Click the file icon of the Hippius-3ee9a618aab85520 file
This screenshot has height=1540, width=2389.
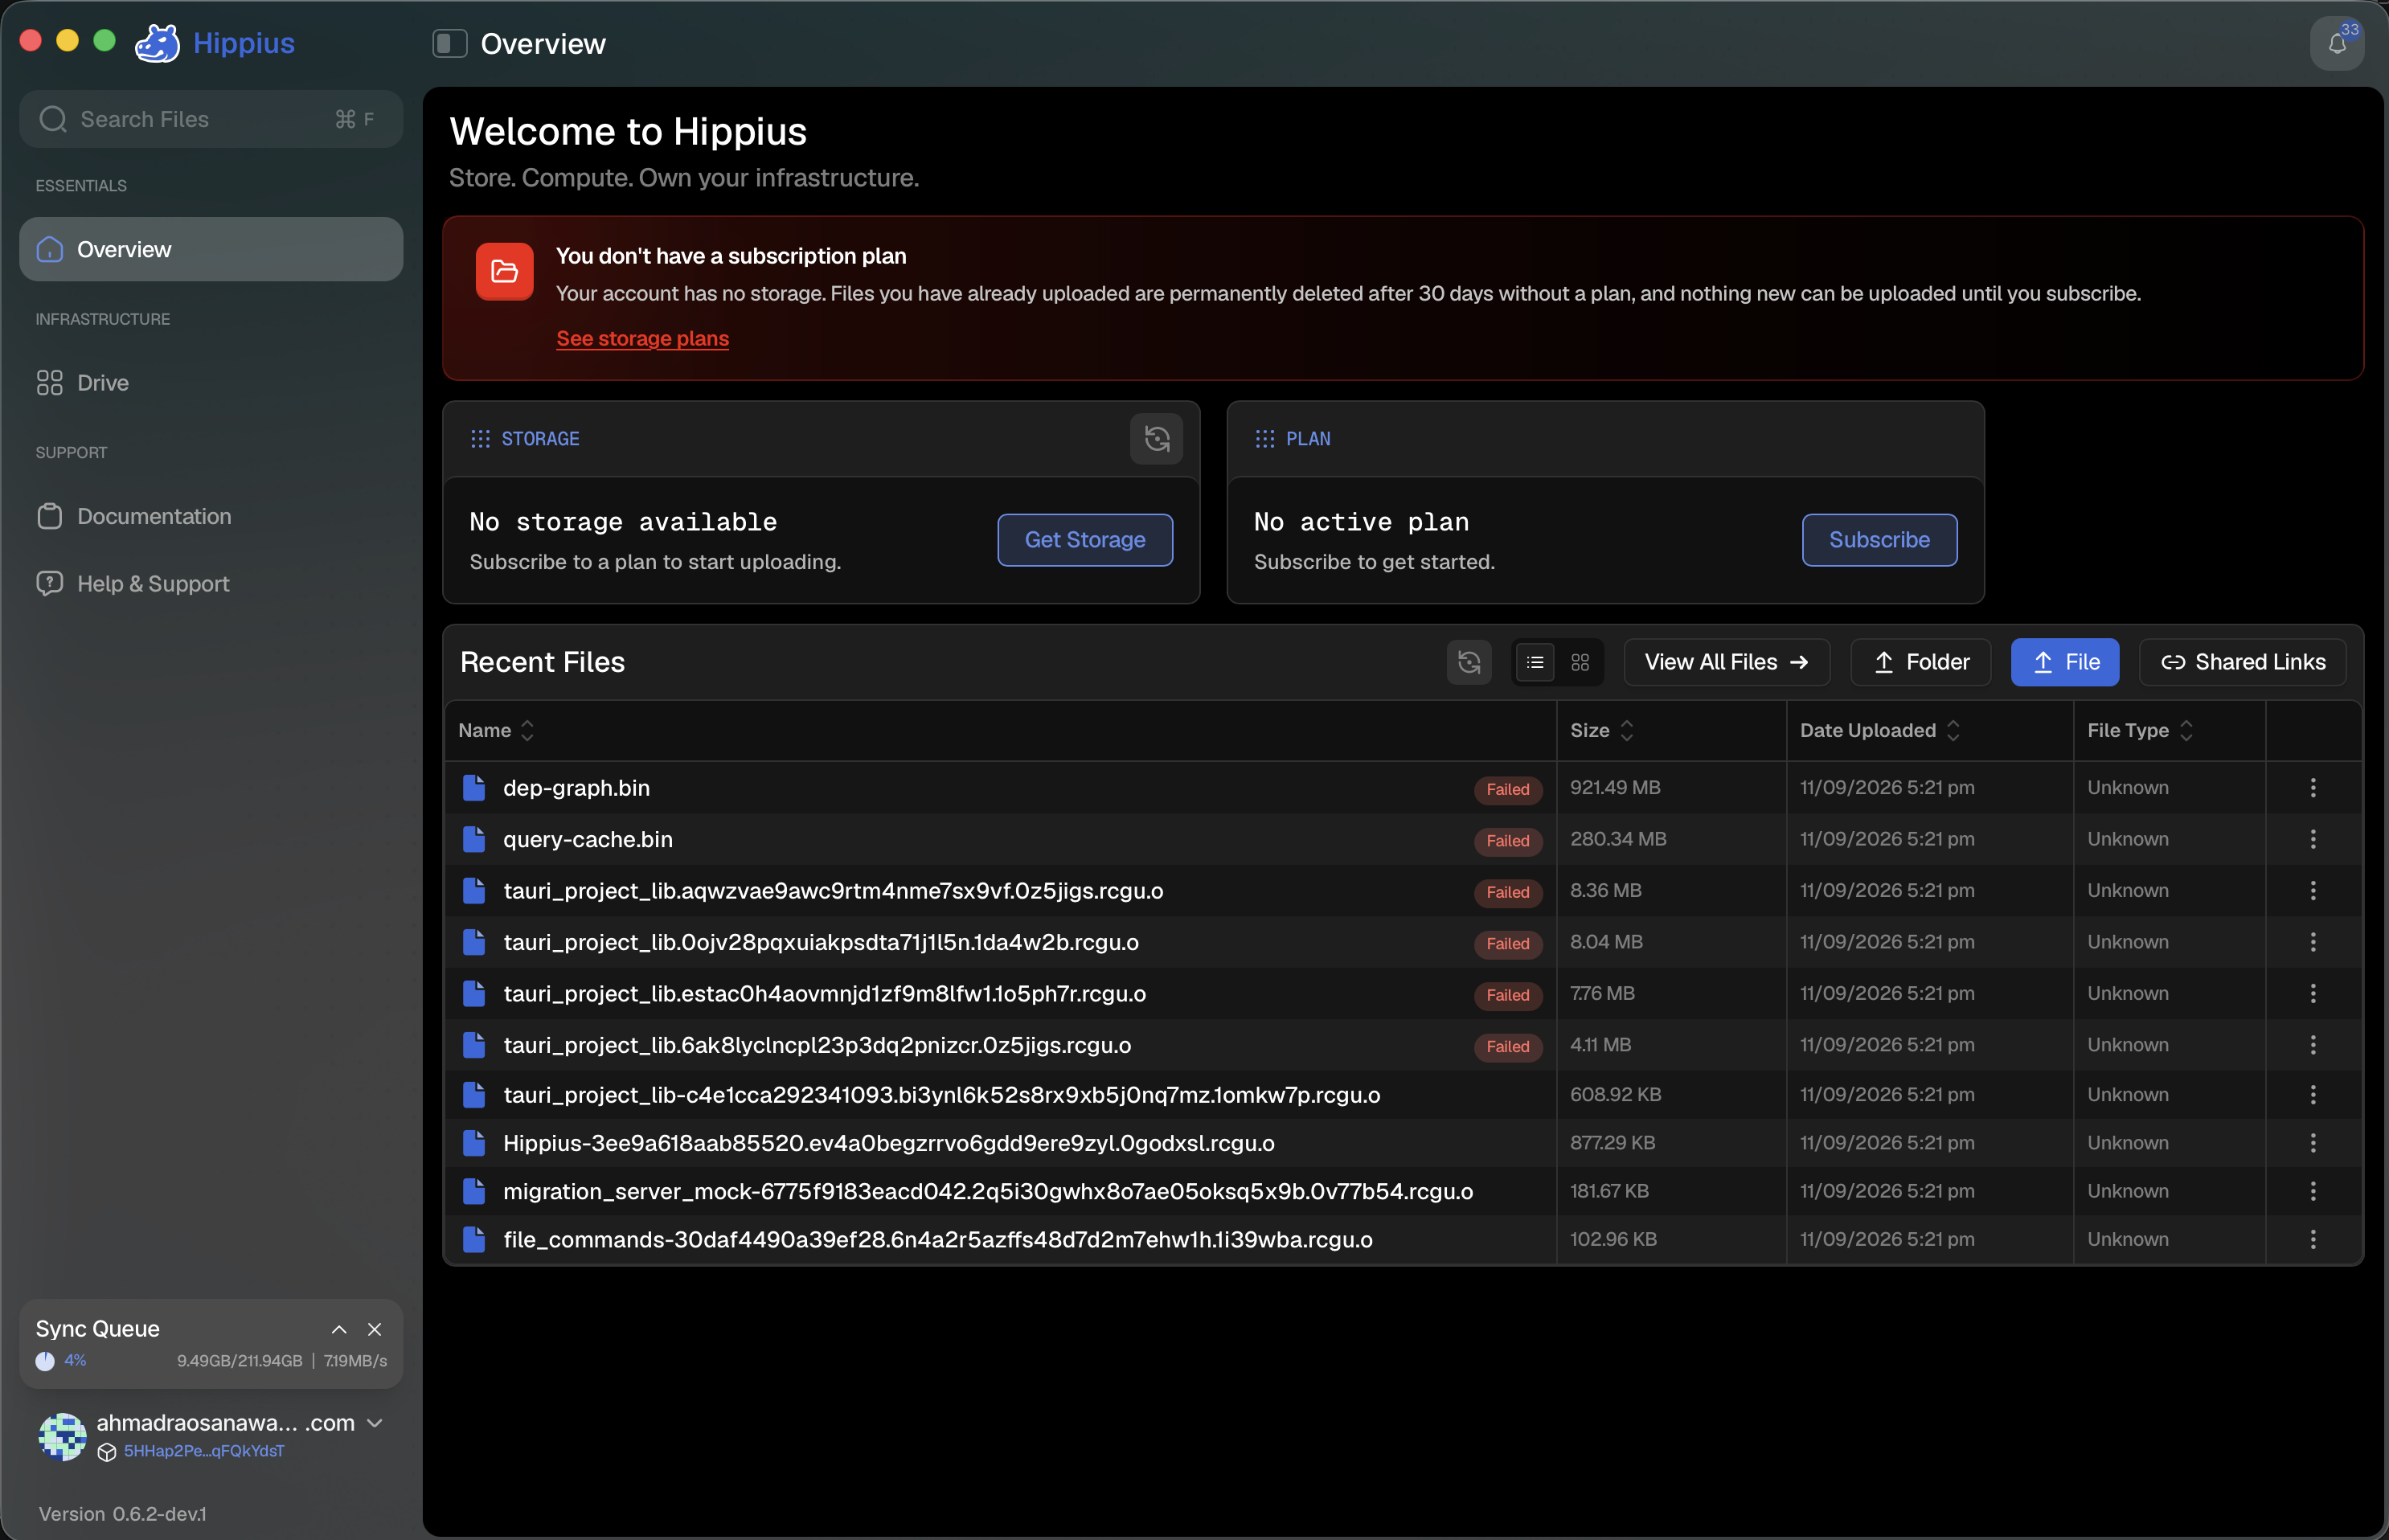point(474,1143)
